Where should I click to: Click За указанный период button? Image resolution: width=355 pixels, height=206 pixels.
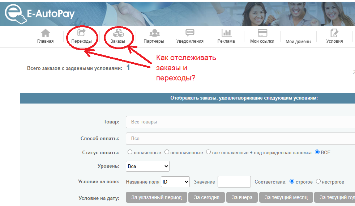157,197
